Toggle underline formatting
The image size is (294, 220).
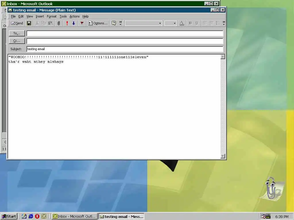coord(197,23)
